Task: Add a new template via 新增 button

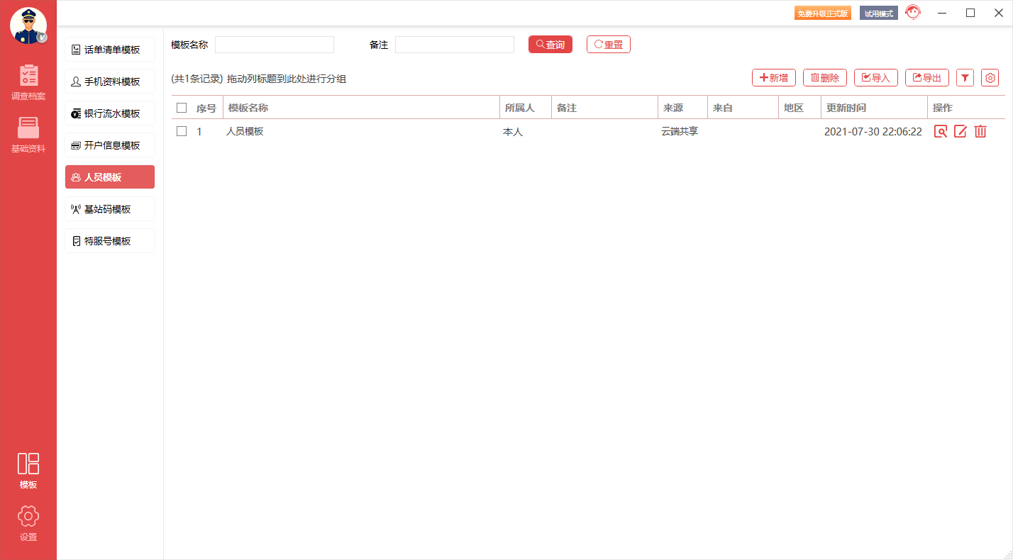Action: (773, 77)
